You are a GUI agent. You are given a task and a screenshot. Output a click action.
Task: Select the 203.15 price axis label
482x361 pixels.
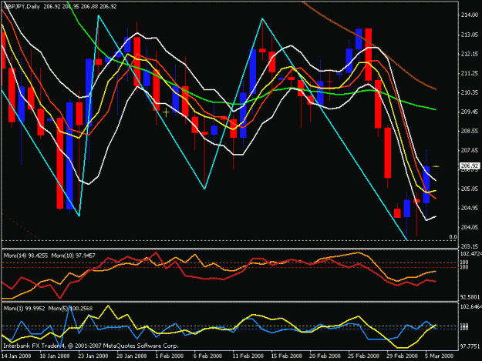tap(470, 246)
